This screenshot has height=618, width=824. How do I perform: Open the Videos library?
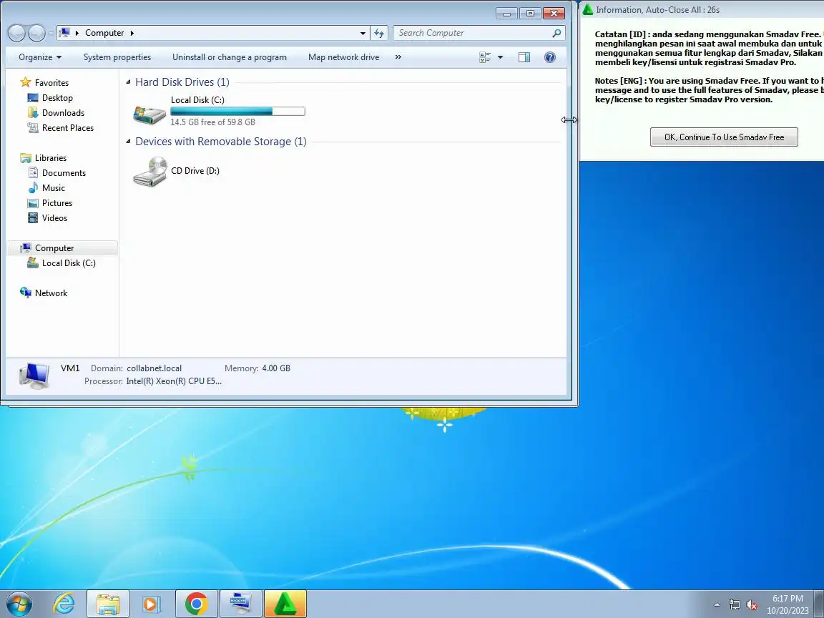click(x=54, y=218)
